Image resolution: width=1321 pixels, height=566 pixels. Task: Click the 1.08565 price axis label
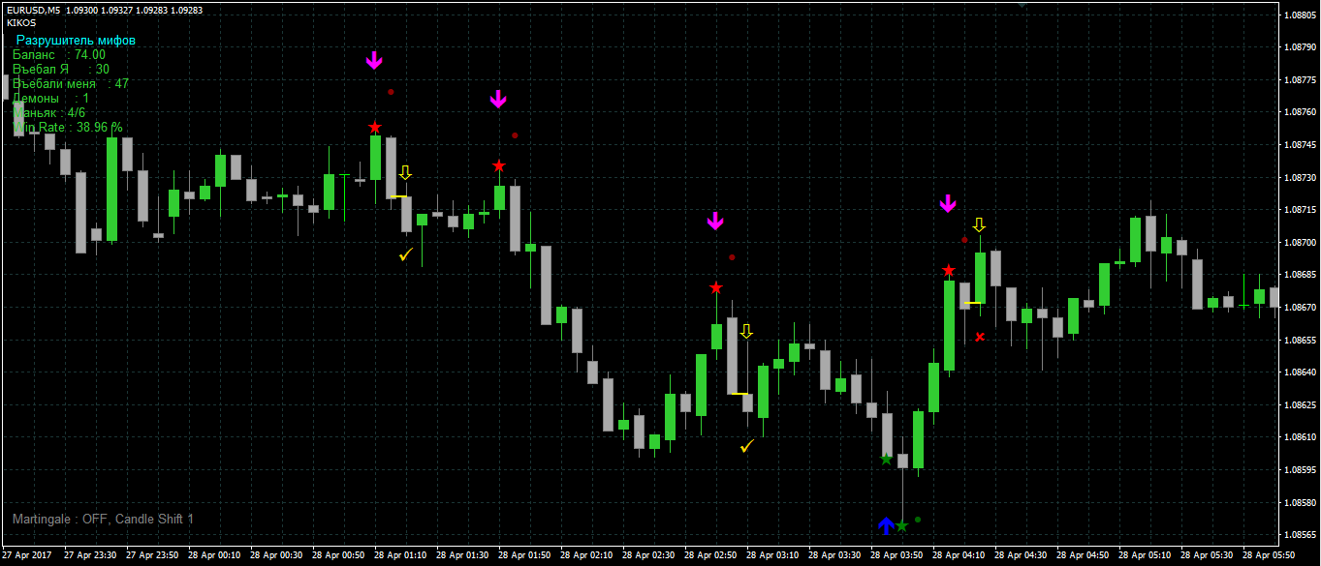[x=1298, y=535]
